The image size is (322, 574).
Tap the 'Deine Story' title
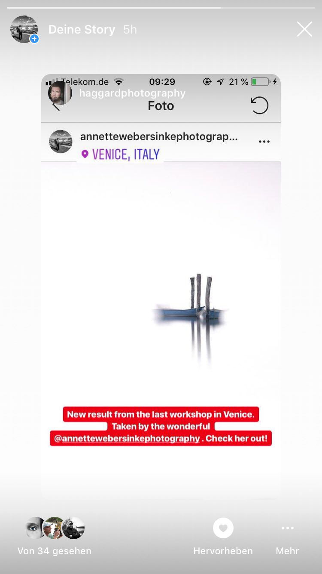pyautogui.click(x=82, y=29)
